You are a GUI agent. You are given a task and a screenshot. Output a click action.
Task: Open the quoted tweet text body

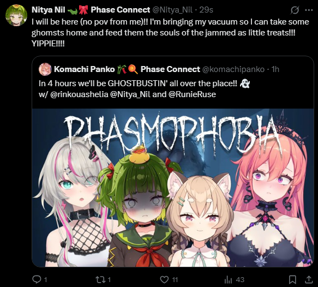pyautogui.click(x=144, y=89)
